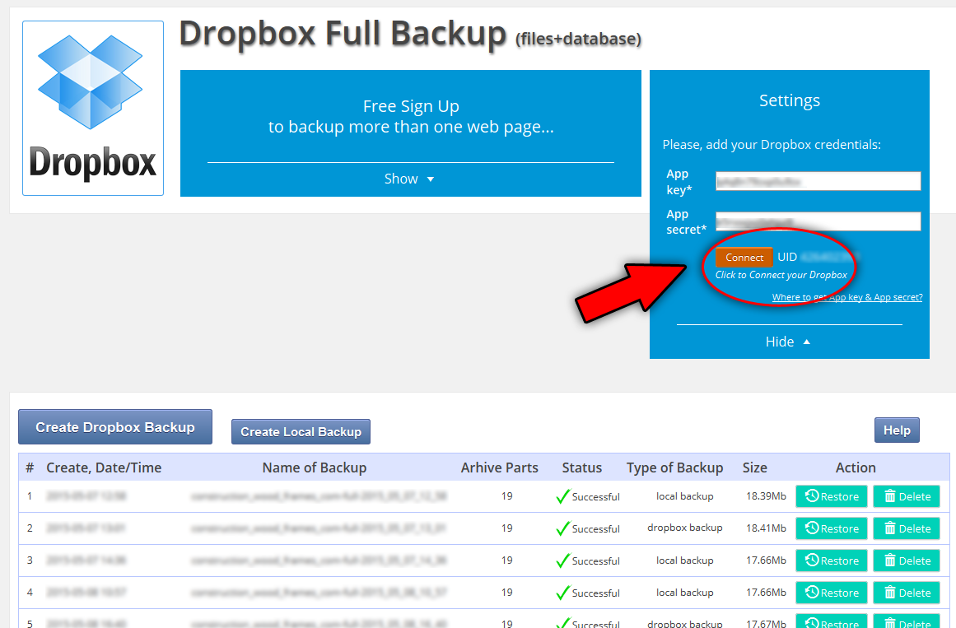This screenshot has width=956, height=628.
Task: Click the App secret input field
Action: point(818,221)
